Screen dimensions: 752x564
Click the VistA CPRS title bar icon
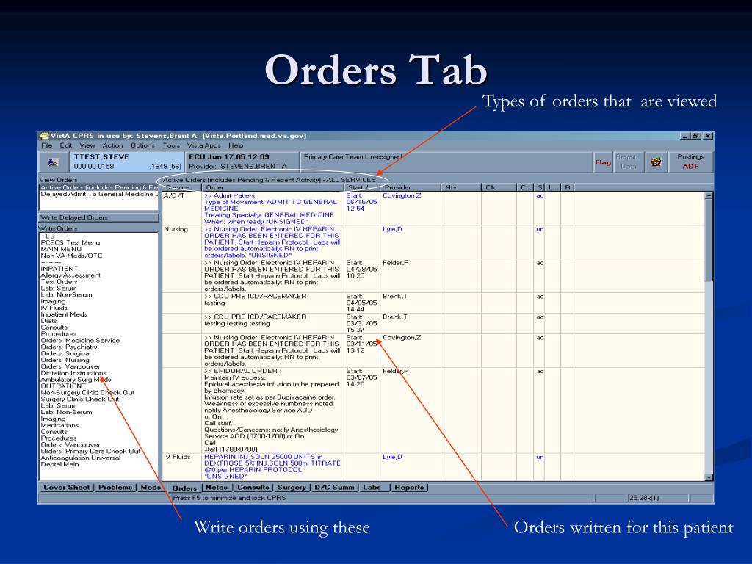[44, 136]
